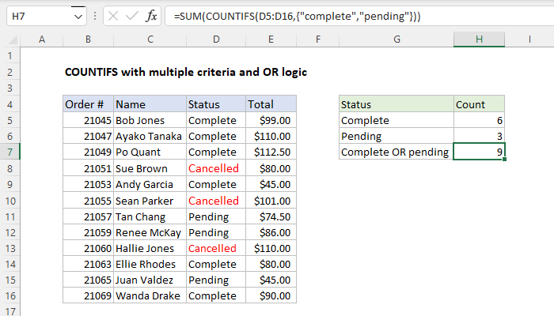The image size is (554, 316).
Task: Click the red Cancelled cell for Sue Brown
Action: pos(214,168)
